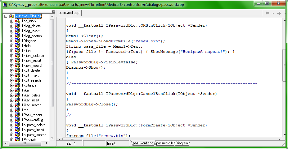Expand the THelp class node
288x149 pixels.
[11, 46]
